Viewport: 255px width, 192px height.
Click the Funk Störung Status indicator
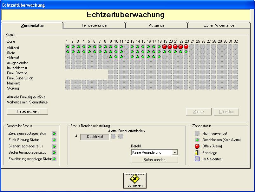tap(54, 140)
